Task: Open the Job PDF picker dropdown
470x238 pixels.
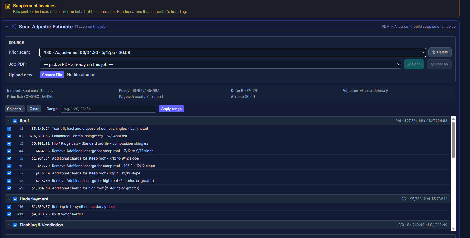Action: coord(221,64)
